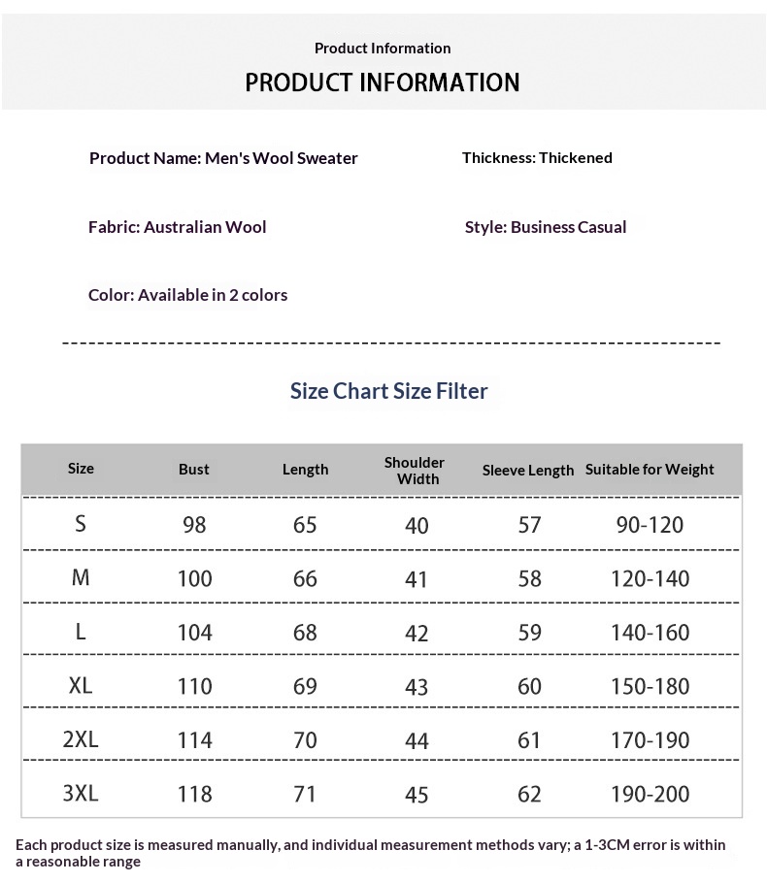Click the Product Name: Men's Wool Sweater text

point(223,158)
